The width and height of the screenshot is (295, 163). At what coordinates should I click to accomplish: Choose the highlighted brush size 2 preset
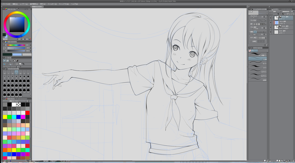tap(16, 72)
